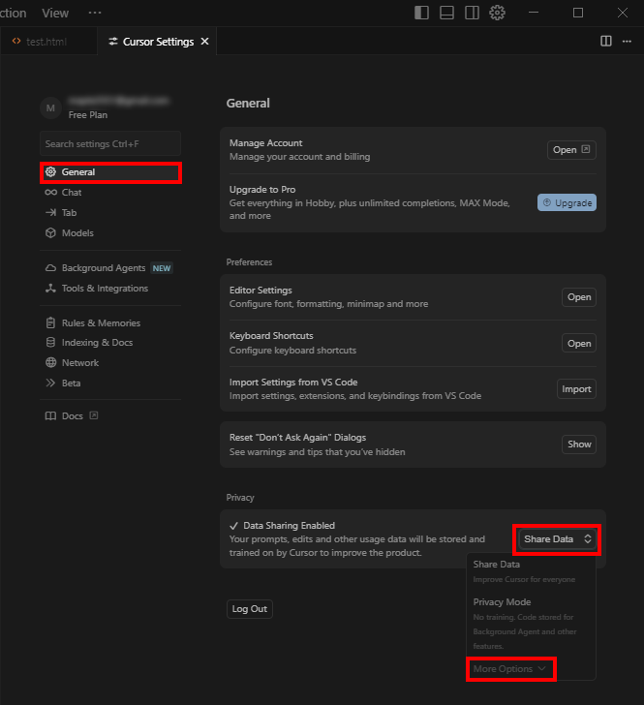
Task: Click the user avatar M
Action: [50, 108]
